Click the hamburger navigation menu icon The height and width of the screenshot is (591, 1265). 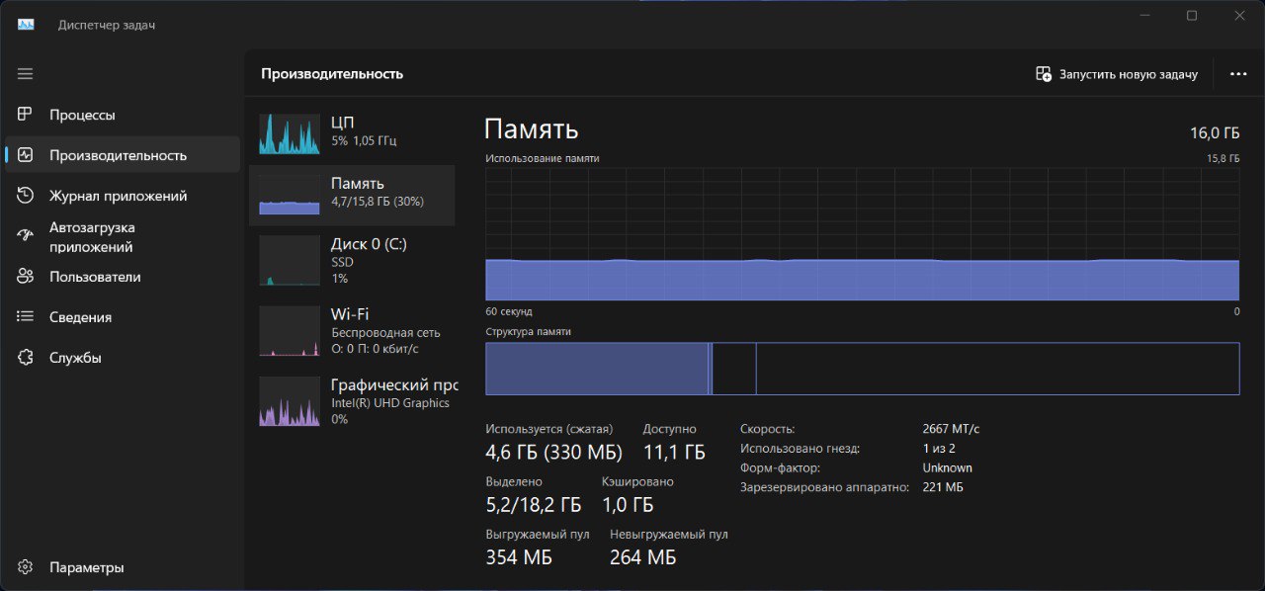(x=26, y=74)
